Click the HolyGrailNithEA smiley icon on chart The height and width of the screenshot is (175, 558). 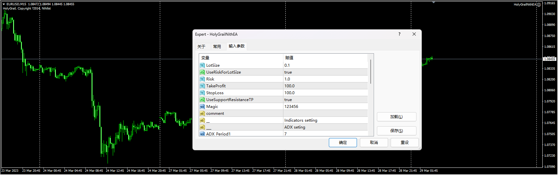pos(539,5)
